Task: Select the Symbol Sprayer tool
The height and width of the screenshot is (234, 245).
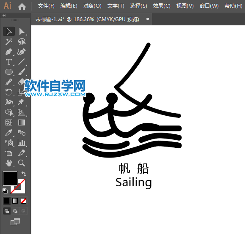Action: click(x=9, y=143)
